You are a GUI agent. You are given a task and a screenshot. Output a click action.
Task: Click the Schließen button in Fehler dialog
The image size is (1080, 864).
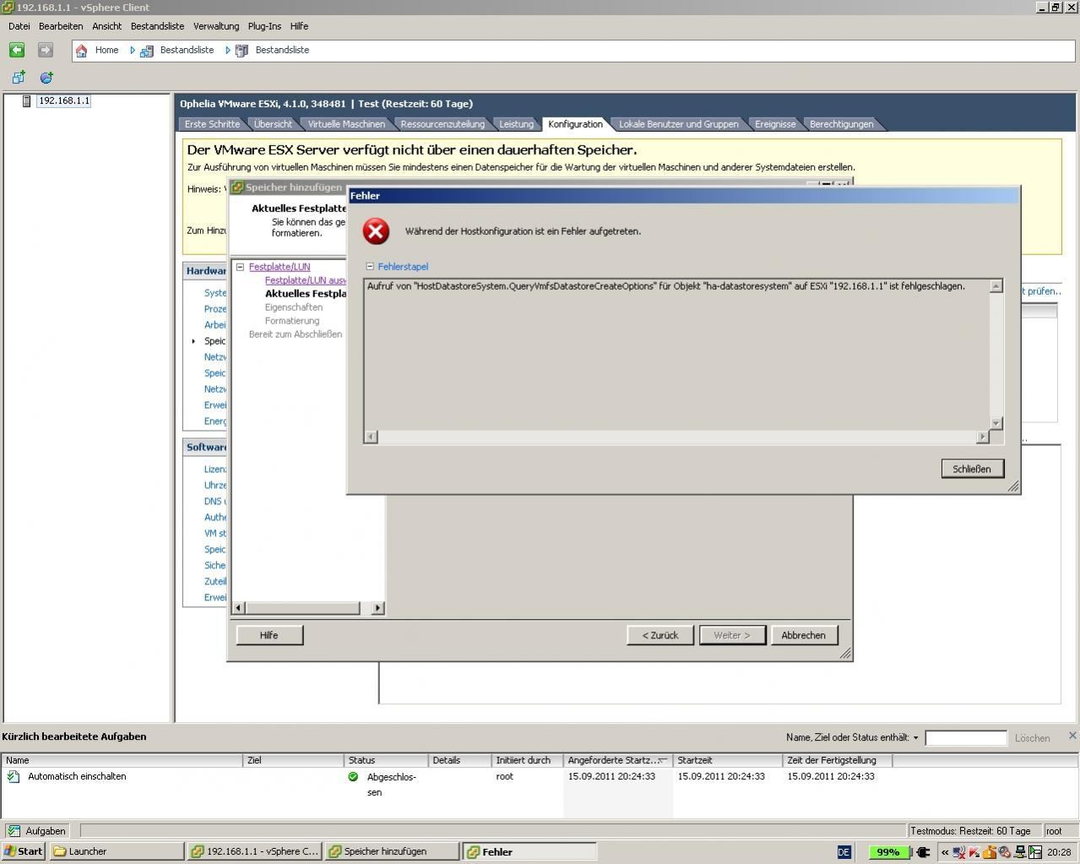(972, 469)
